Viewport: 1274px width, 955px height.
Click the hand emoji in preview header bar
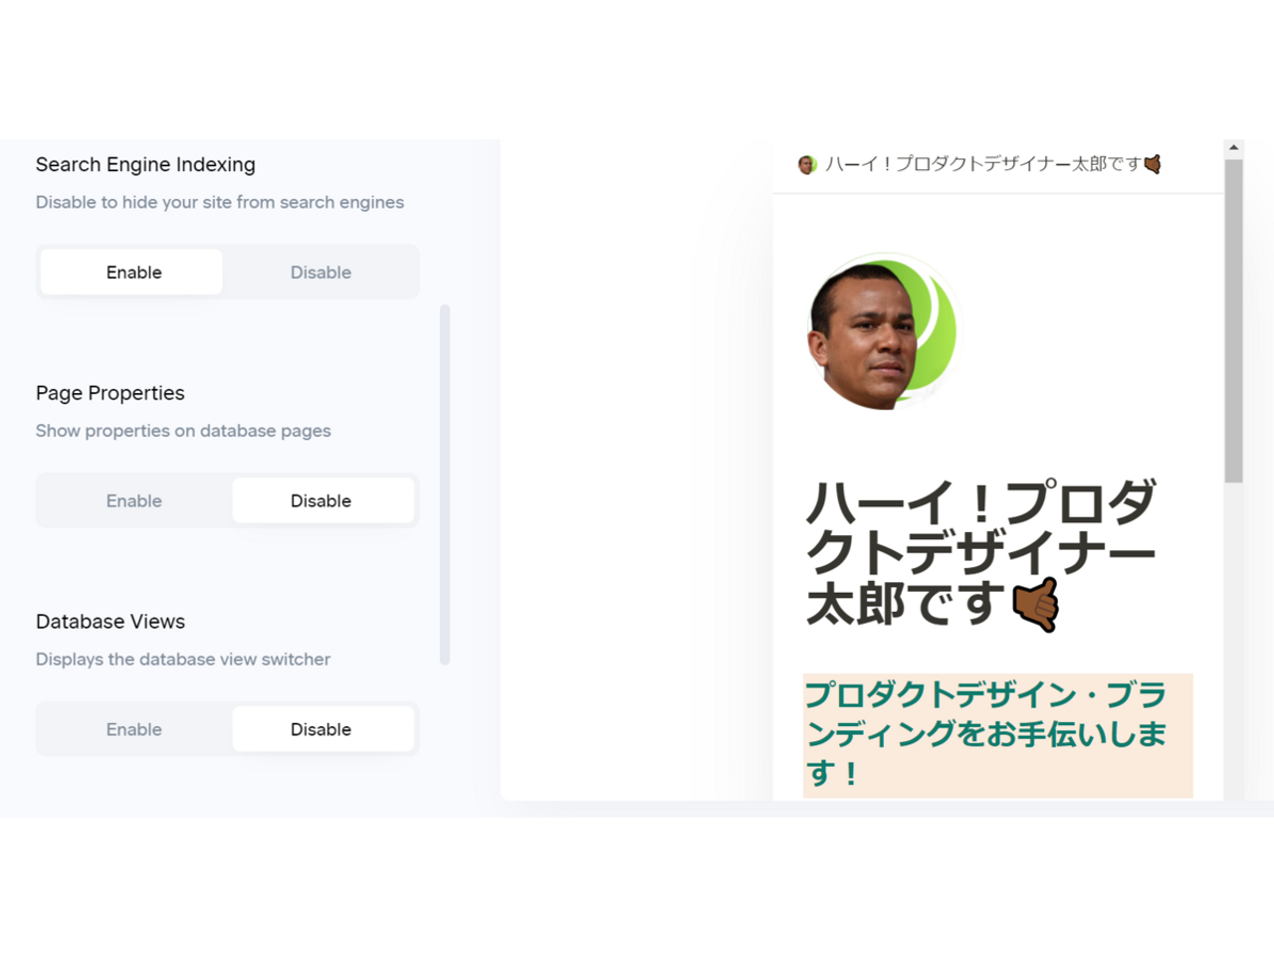[x=1153, y=164]
